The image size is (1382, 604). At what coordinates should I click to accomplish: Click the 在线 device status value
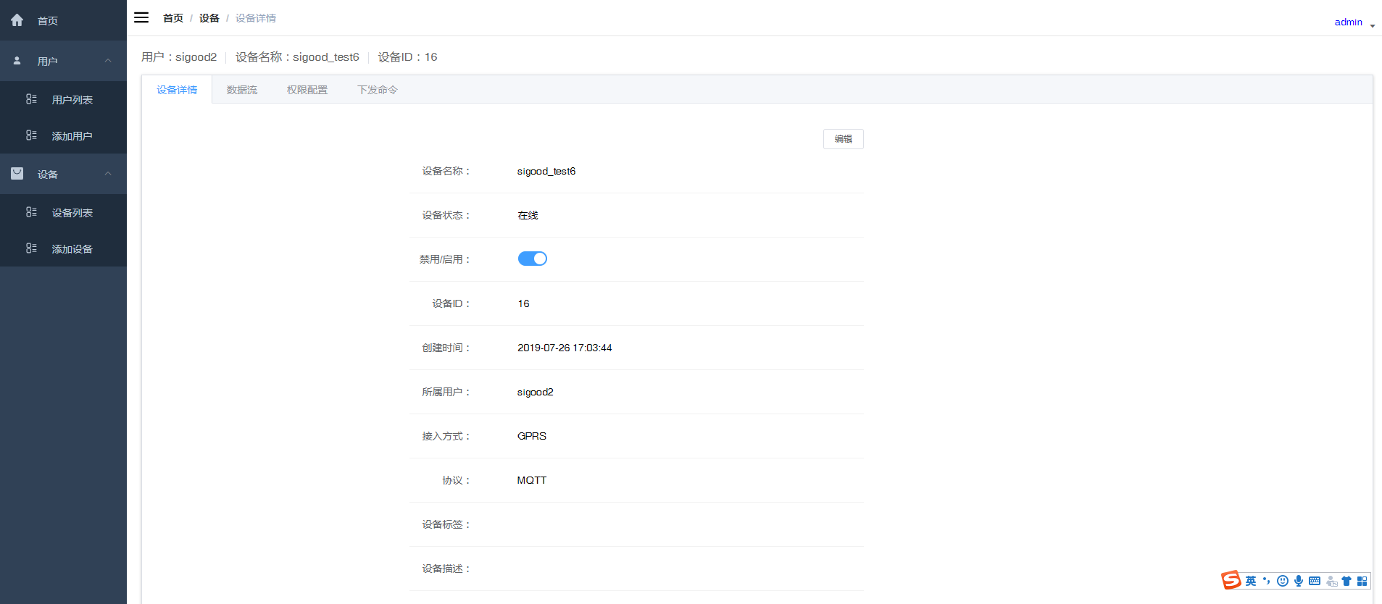(528, 215)
